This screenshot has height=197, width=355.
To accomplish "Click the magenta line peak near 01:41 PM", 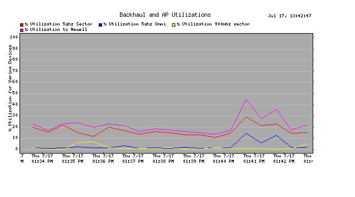I will coord(246,99).
